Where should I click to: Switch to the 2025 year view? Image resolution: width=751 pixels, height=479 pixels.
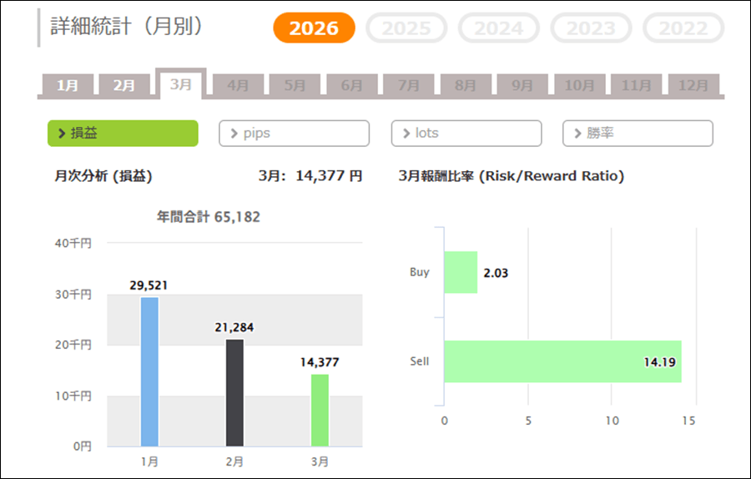pyautogui.click(x=406, y=28)
